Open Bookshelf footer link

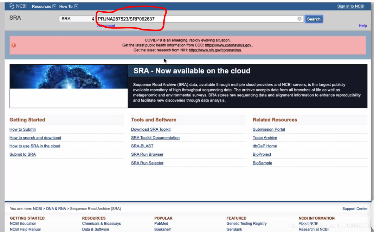tap(162, 229)
